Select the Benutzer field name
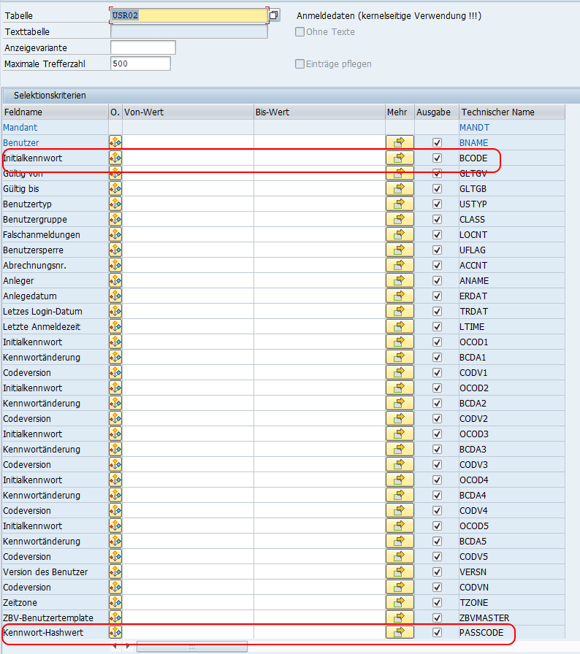 [x=21, y=142]
